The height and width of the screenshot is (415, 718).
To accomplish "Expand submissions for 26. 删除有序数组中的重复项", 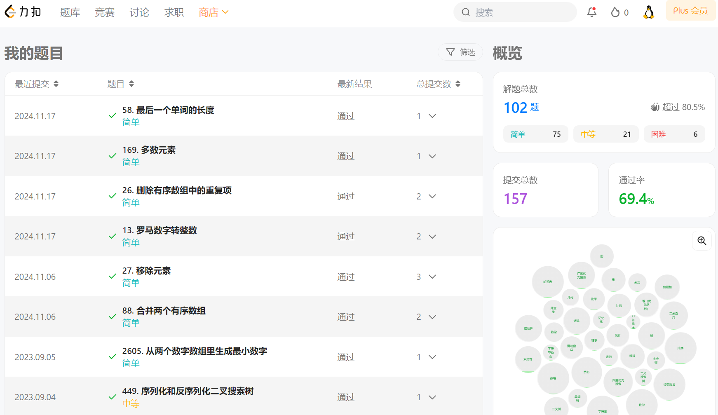I will tap(432, 197).
